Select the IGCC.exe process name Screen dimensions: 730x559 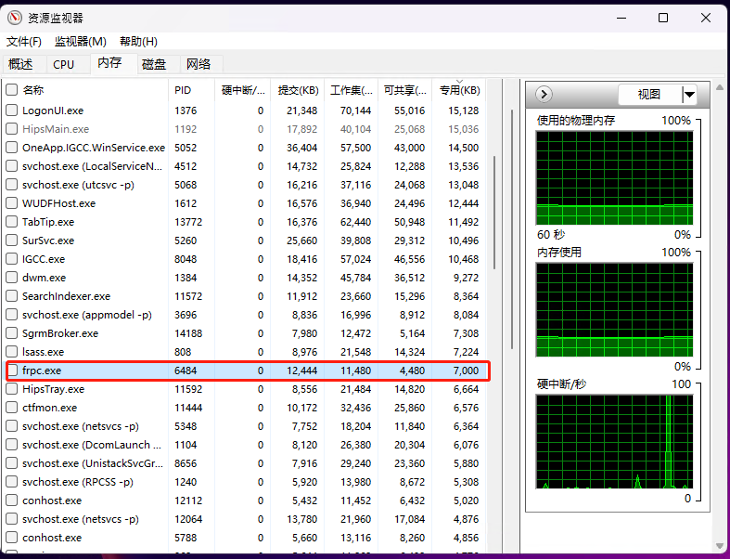[44, 259]
